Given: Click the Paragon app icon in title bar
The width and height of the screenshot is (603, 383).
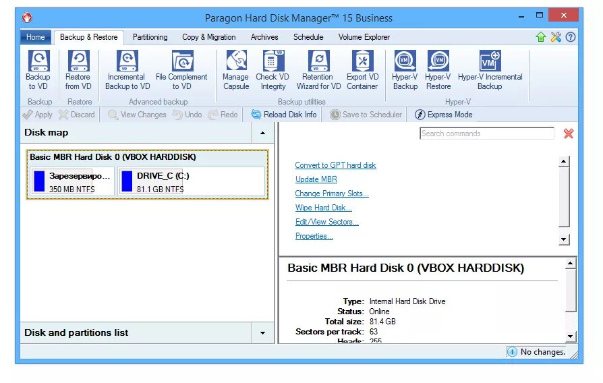Looking at the screenshot, I should coord(27,18).
